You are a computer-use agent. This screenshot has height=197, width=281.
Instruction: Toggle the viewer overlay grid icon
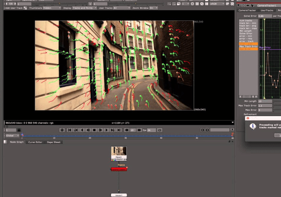pos(197,4)
